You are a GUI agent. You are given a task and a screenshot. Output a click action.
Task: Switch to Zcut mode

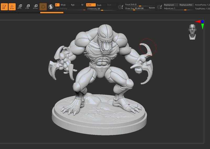[x=109, y=5]
